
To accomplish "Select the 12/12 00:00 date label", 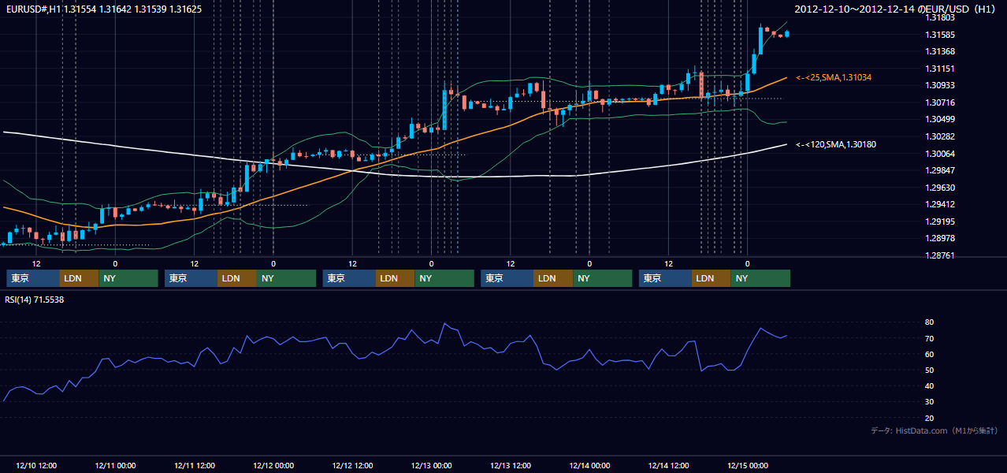I will (273, 465).
